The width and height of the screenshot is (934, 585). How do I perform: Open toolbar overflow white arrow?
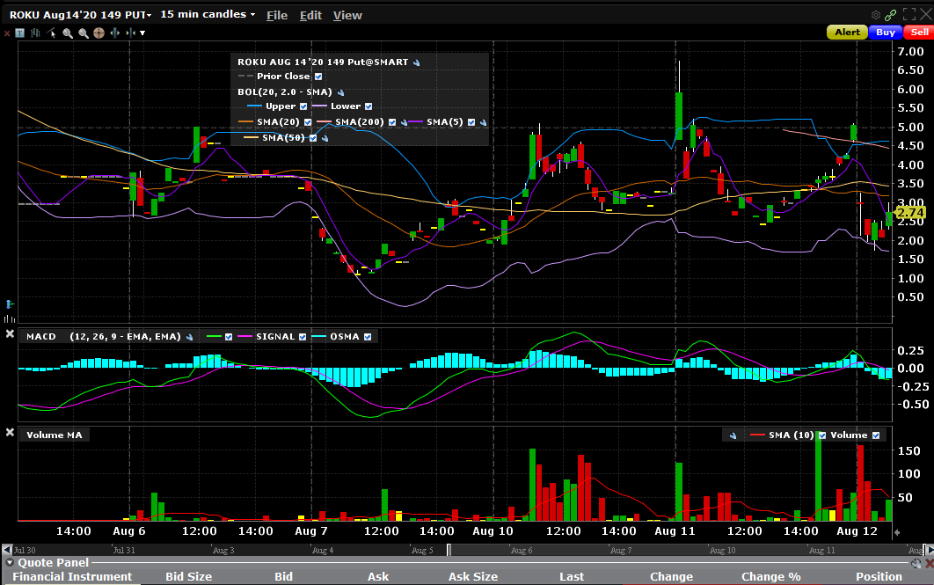[142, 33]
